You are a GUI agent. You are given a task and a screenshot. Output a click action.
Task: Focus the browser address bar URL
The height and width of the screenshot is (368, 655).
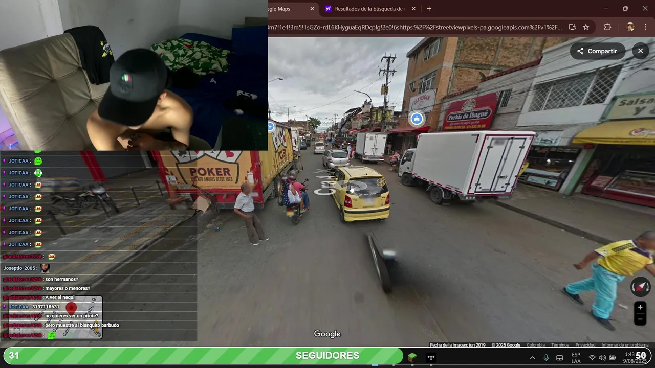pos(414,27)
